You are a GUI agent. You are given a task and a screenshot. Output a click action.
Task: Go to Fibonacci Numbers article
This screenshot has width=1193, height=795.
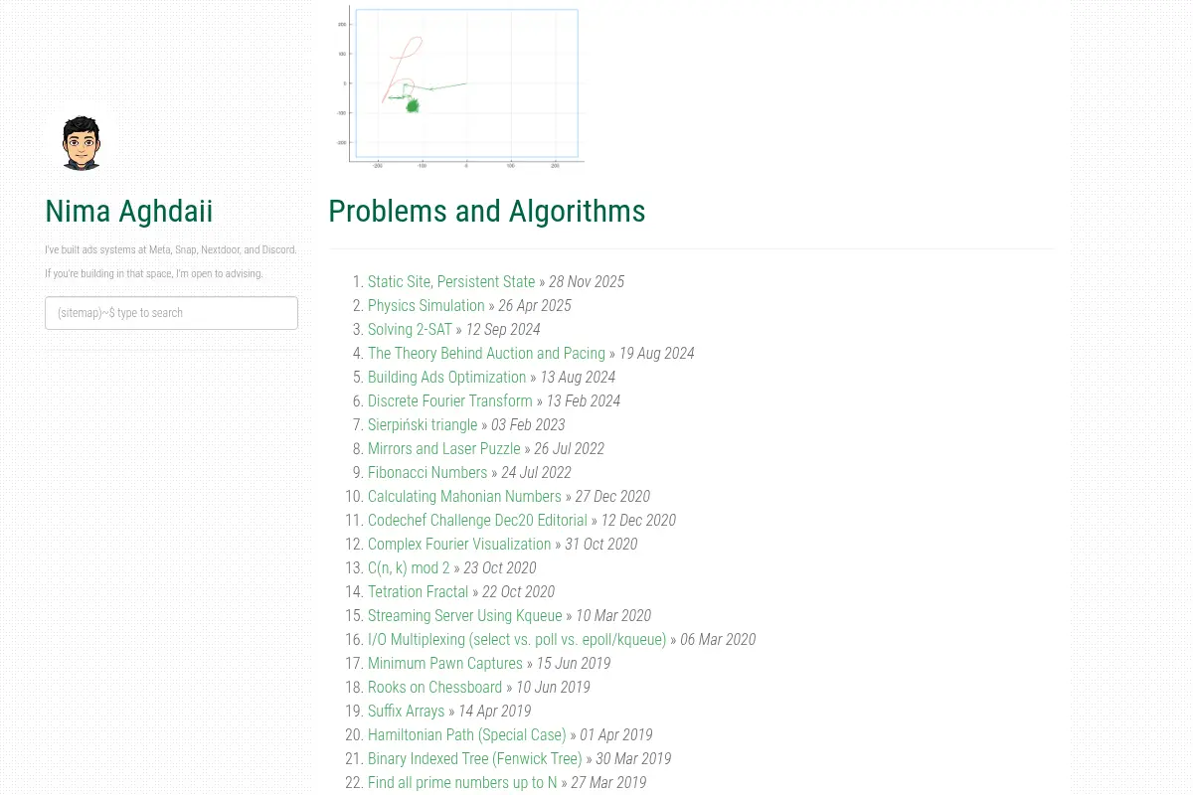(427, 473)
